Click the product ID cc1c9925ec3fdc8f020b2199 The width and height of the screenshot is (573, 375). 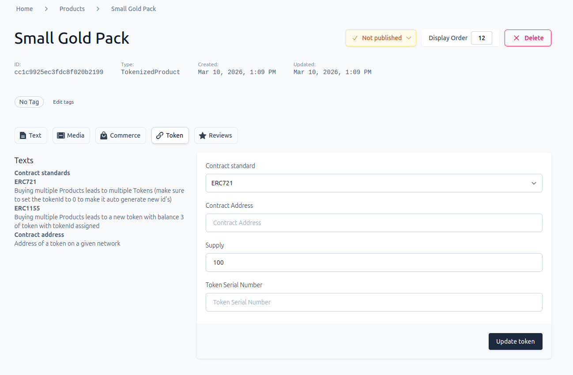pyautogui.click(x=59, y=72)
